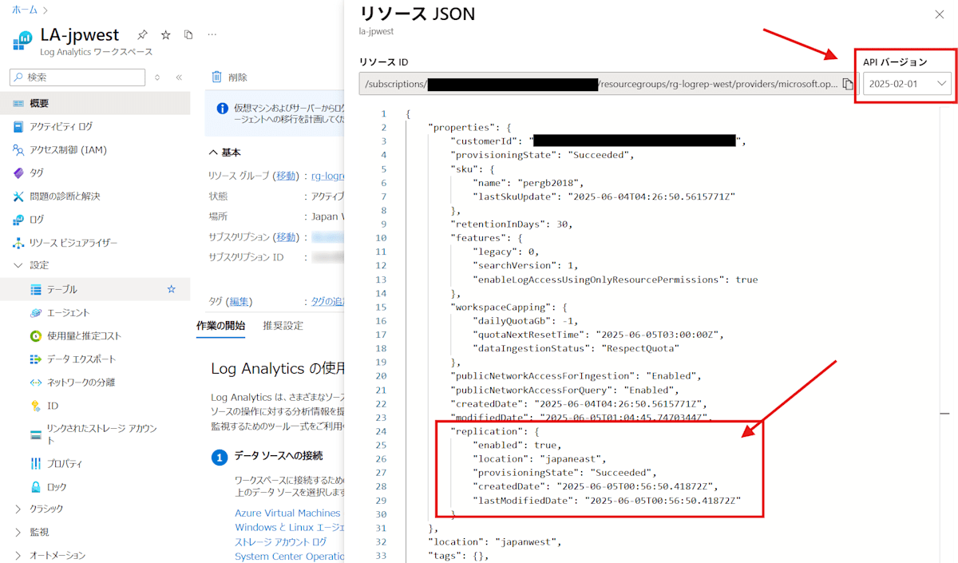Close the リソース JSON panel

tap(939, 14)
